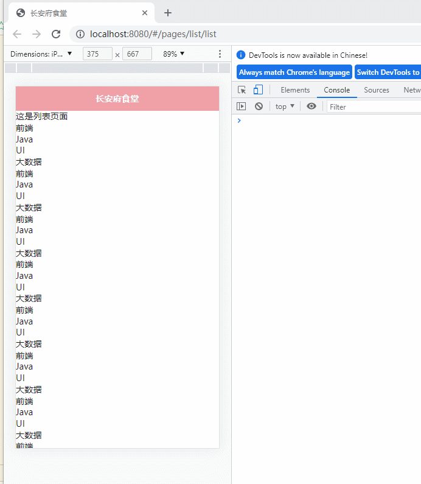Click the console Filter input field

pyautogui.click(x=374, y=107)
